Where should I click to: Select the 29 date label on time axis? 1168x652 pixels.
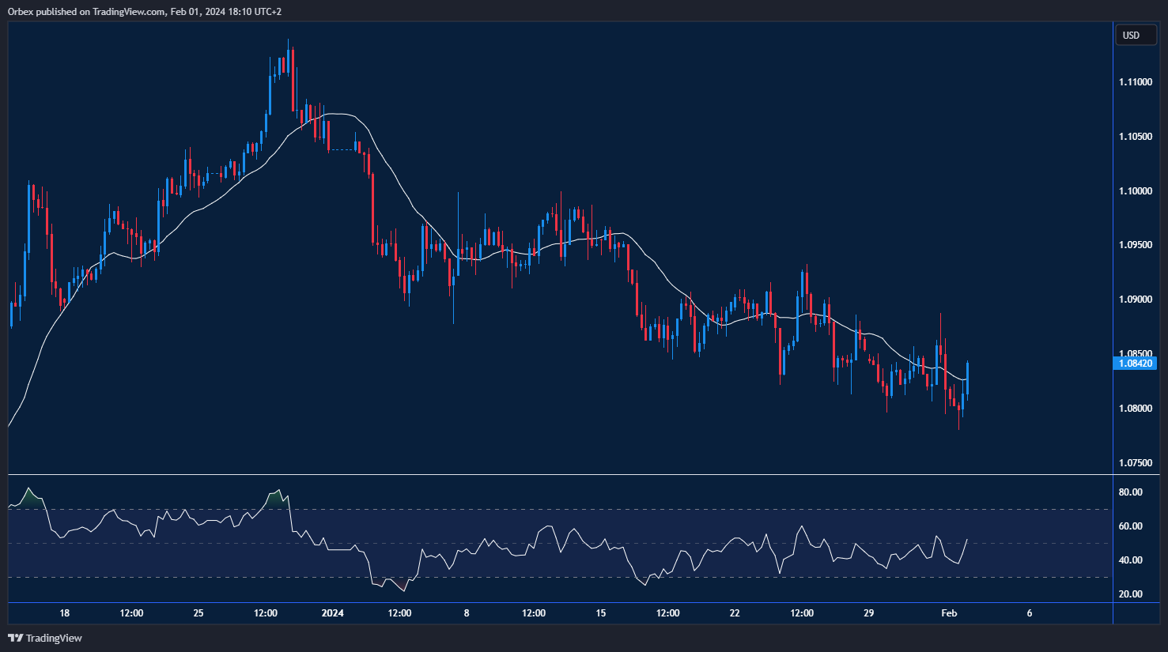[868, 613]
